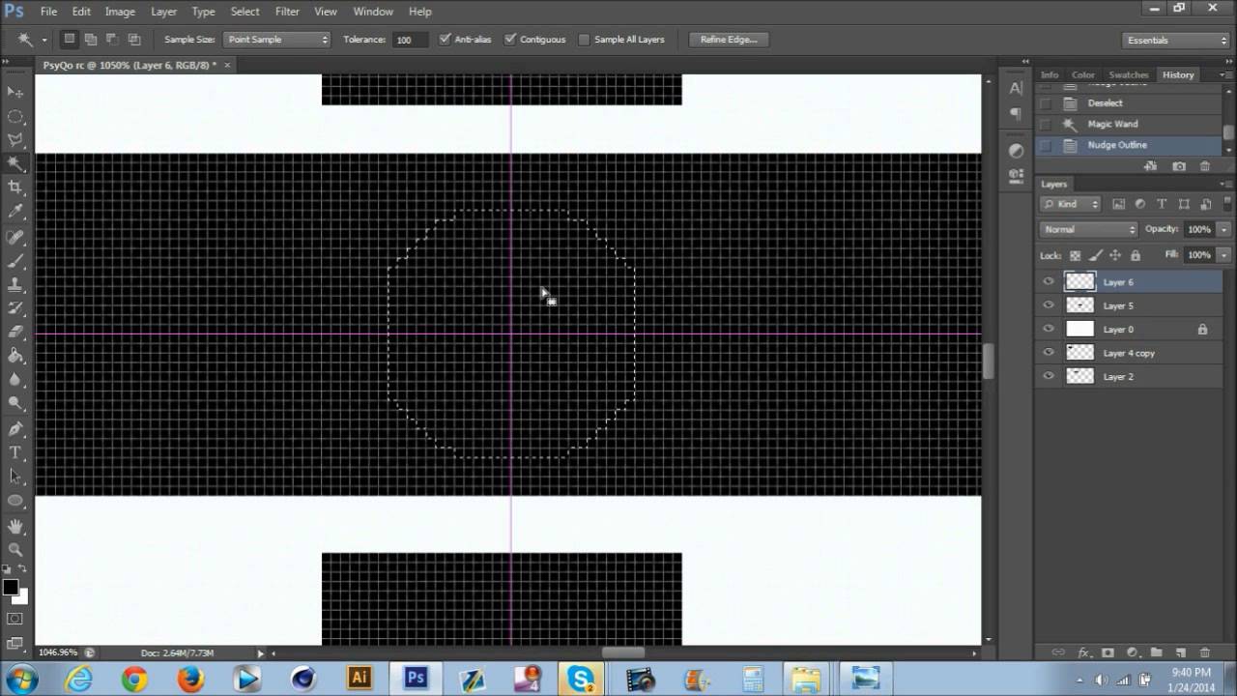Click Add to Selection mode icon
Viewport: 1237px width, 696px height.
pos(90,40)
